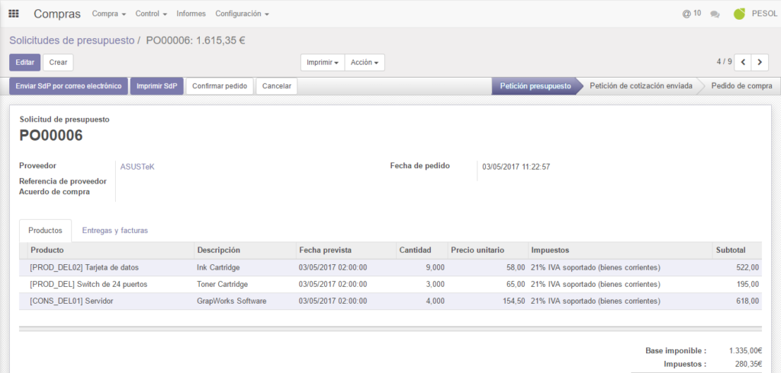This screenshot has width=781, height=373.
Task: Click the Crear button
Action: click(x=58, y=62)
